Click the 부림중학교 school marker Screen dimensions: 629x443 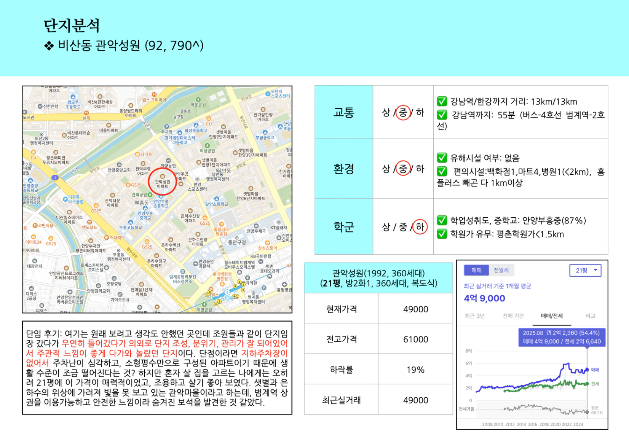[265, 132]
